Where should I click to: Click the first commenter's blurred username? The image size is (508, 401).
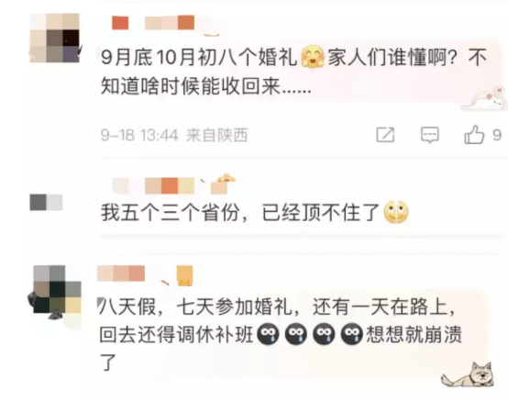pos(153,23)
